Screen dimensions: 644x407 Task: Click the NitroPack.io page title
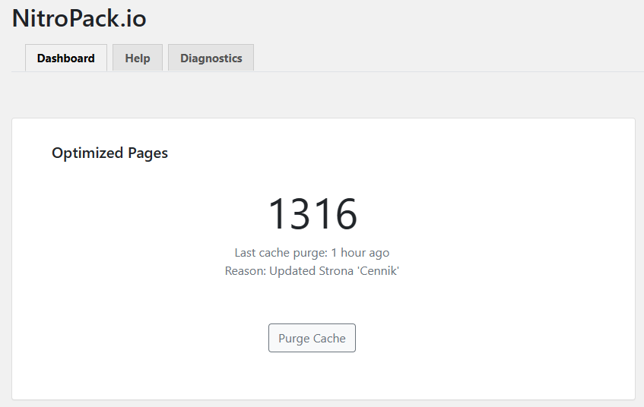coord(79,18)
